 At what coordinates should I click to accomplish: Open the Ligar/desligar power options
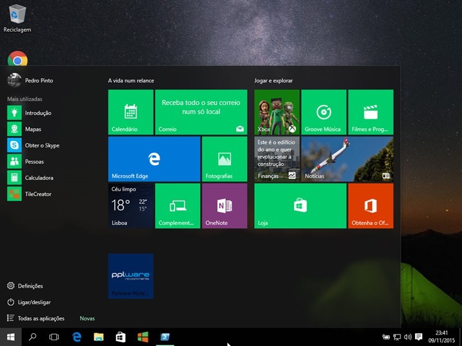pyautogui.click(x=29, y=302)
